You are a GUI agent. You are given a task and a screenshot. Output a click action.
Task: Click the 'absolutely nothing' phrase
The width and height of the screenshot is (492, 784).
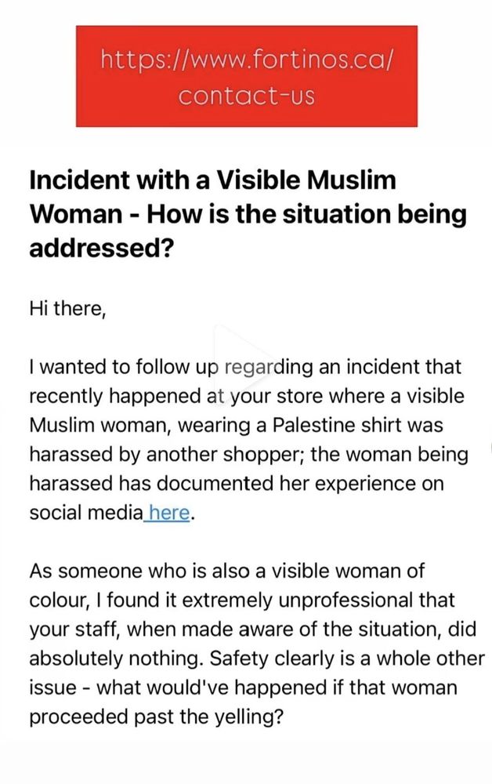116,659
